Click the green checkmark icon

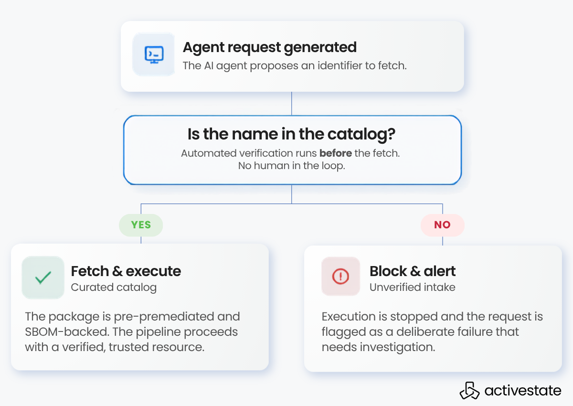pos(43,278)
